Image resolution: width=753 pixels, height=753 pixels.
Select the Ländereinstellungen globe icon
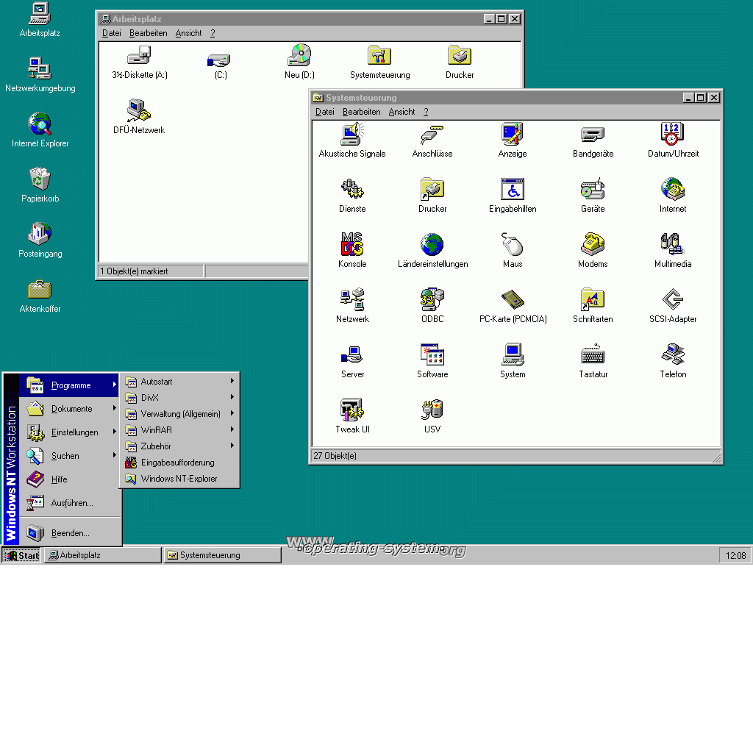point(432,245)
